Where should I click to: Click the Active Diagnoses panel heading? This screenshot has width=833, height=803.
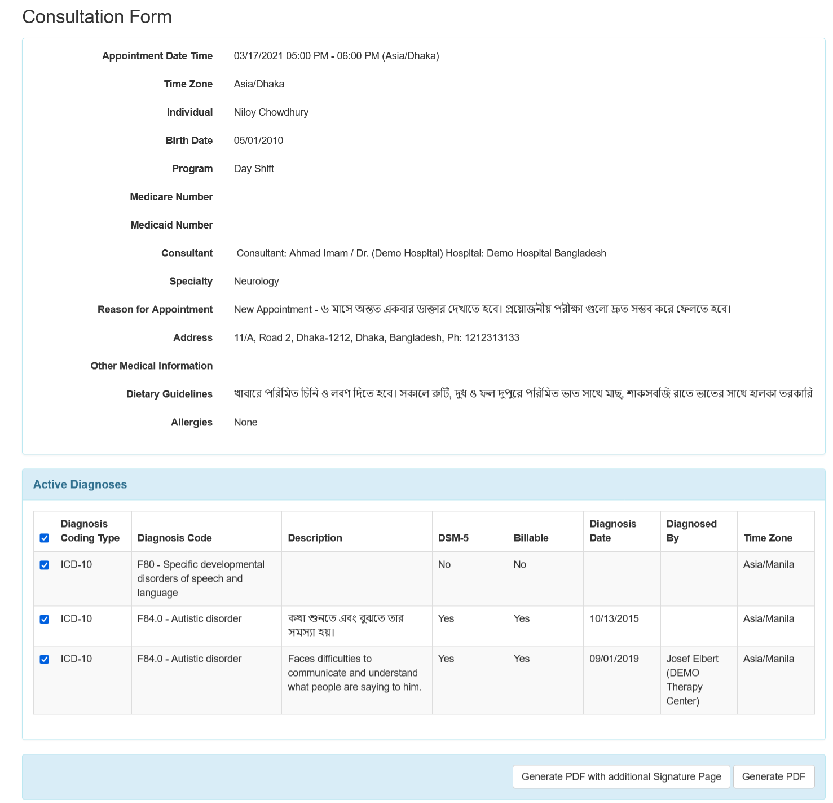(x=80, y=484)
